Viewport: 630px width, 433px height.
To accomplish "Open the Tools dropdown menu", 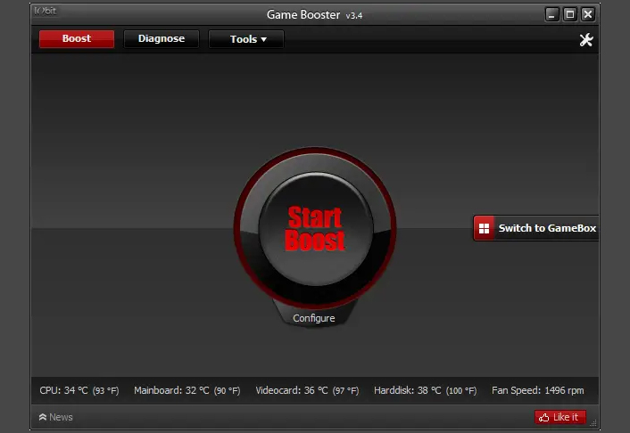I will click(x=246, y=39).
